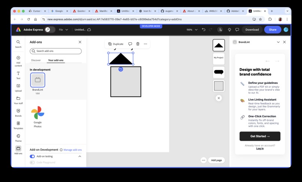Click the Log in link

(x=260, y=149)
